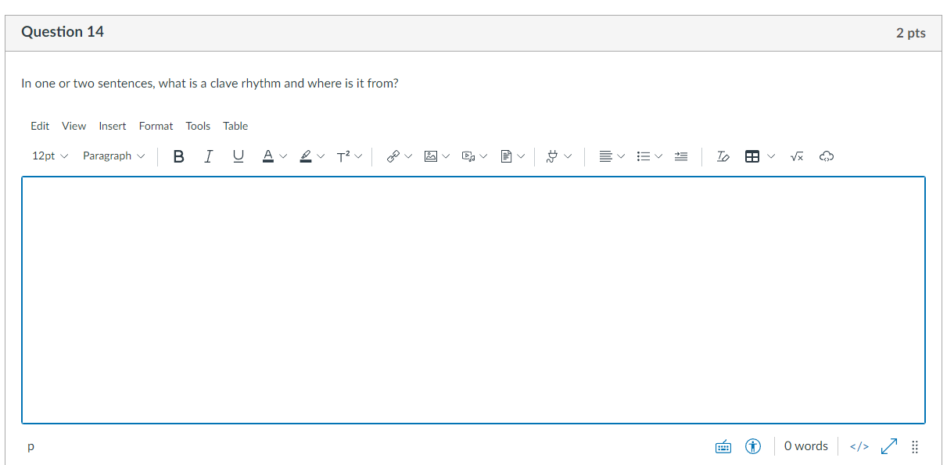Open the font size dropdown
This screenshot has height=465, width=947.
pos(48,156)
